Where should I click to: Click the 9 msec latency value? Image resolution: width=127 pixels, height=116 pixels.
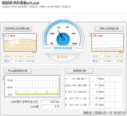point(100,92)
